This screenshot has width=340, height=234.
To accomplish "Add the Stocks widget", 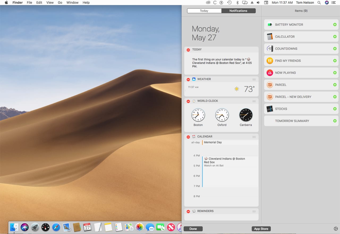I will tap(335, 109).
